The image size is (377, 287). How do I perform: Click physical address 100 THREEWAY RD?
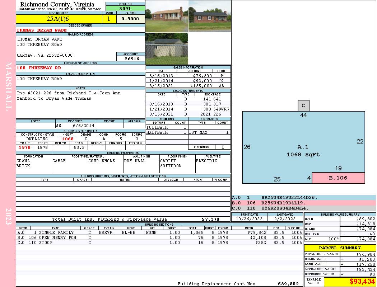(39, 68)
